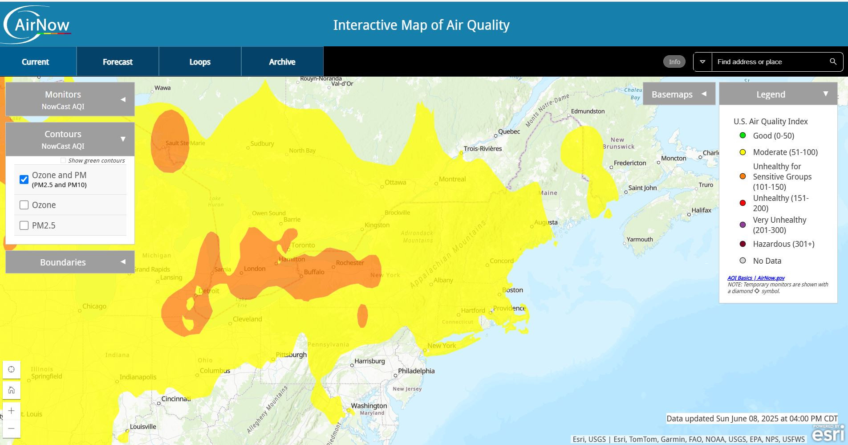
Task: Click the Toronto label on map
Action: tap(303, 245)
